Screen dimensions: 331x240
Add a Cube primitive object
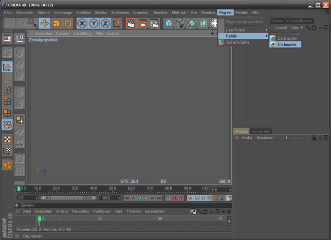click(168, 23)
